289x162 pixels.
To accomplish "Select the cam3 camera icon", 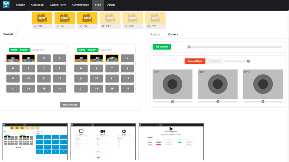I will pyautogui.click(x=87, y=18).
